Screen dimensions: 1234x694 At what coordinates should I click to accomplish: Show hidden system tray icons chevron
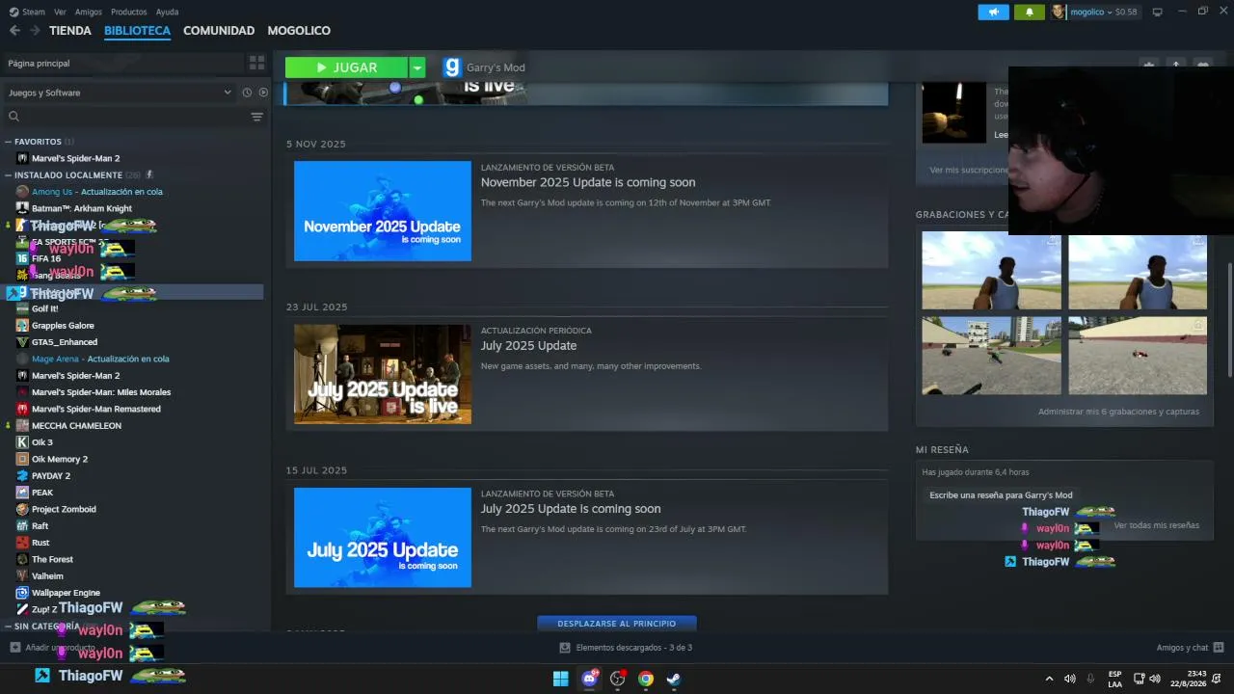[1049, 679]
